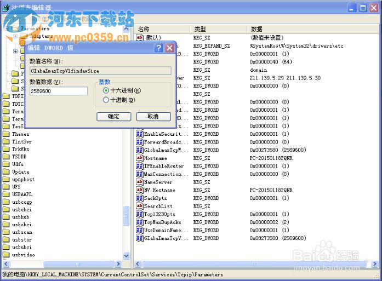Click tree pane scroll right arrow
382x281 pixels.
coord(118,263)
